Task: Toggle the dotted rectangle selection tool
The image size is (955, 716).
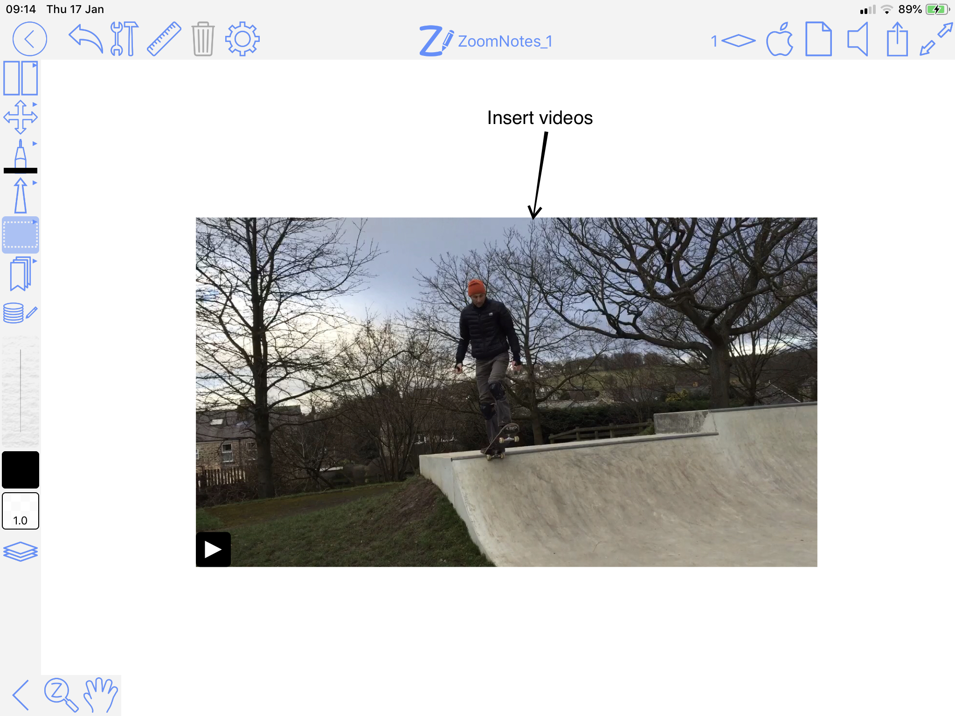Action: (21, 235)
